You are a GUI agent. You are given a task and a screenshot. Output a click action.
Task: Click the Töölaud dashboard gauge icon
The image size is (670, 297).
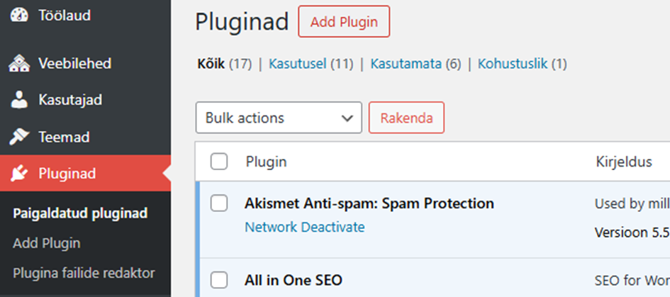[x=19, y=15]
